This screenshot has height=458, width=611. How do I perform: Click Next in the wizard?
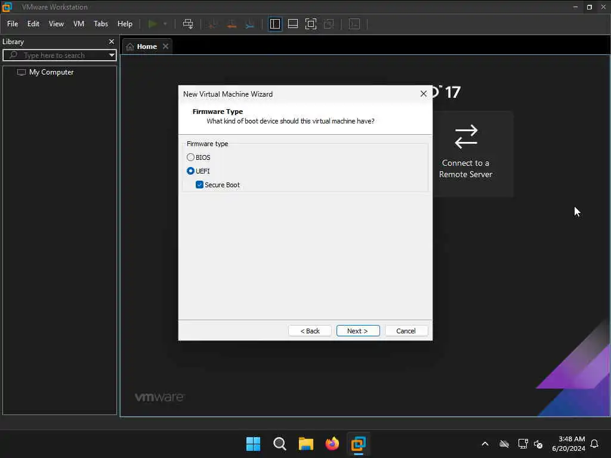point(358,330)
